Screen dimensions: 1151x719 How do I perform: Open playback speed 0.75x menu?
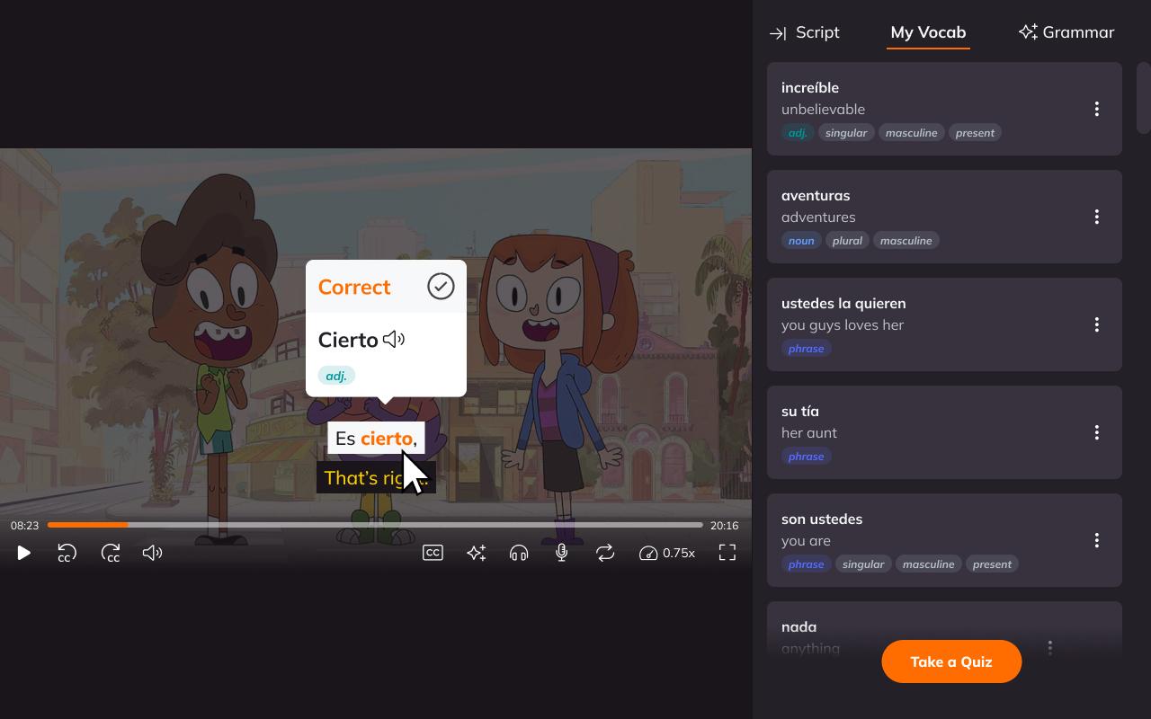click(x=667, y=553)
